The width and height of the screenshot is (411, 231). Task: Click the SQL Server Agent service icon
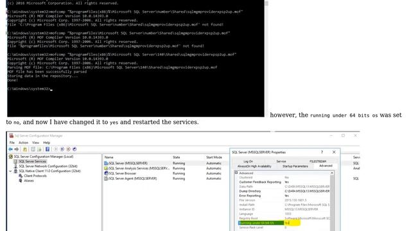[106, 178]
